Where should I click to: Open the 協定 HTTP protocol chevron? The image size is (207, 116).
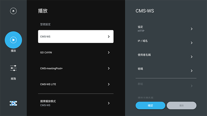[192, 29]
